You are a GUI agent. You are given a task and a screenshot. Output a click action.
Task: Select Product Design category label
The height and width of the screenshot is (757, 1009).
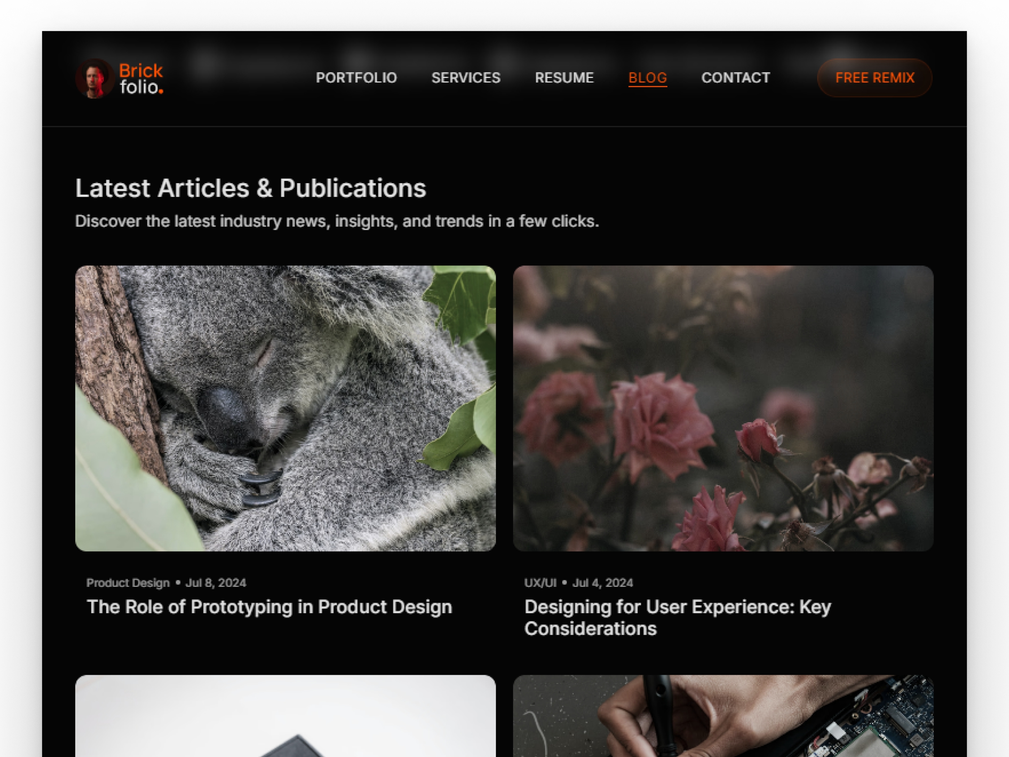126,583
